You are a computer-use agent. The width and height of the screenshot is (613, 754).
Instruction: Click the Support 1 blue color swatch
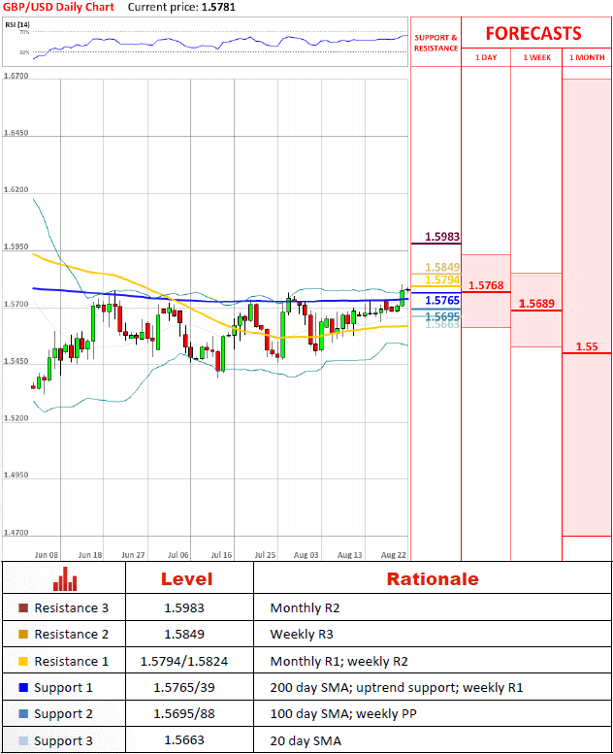23,688
